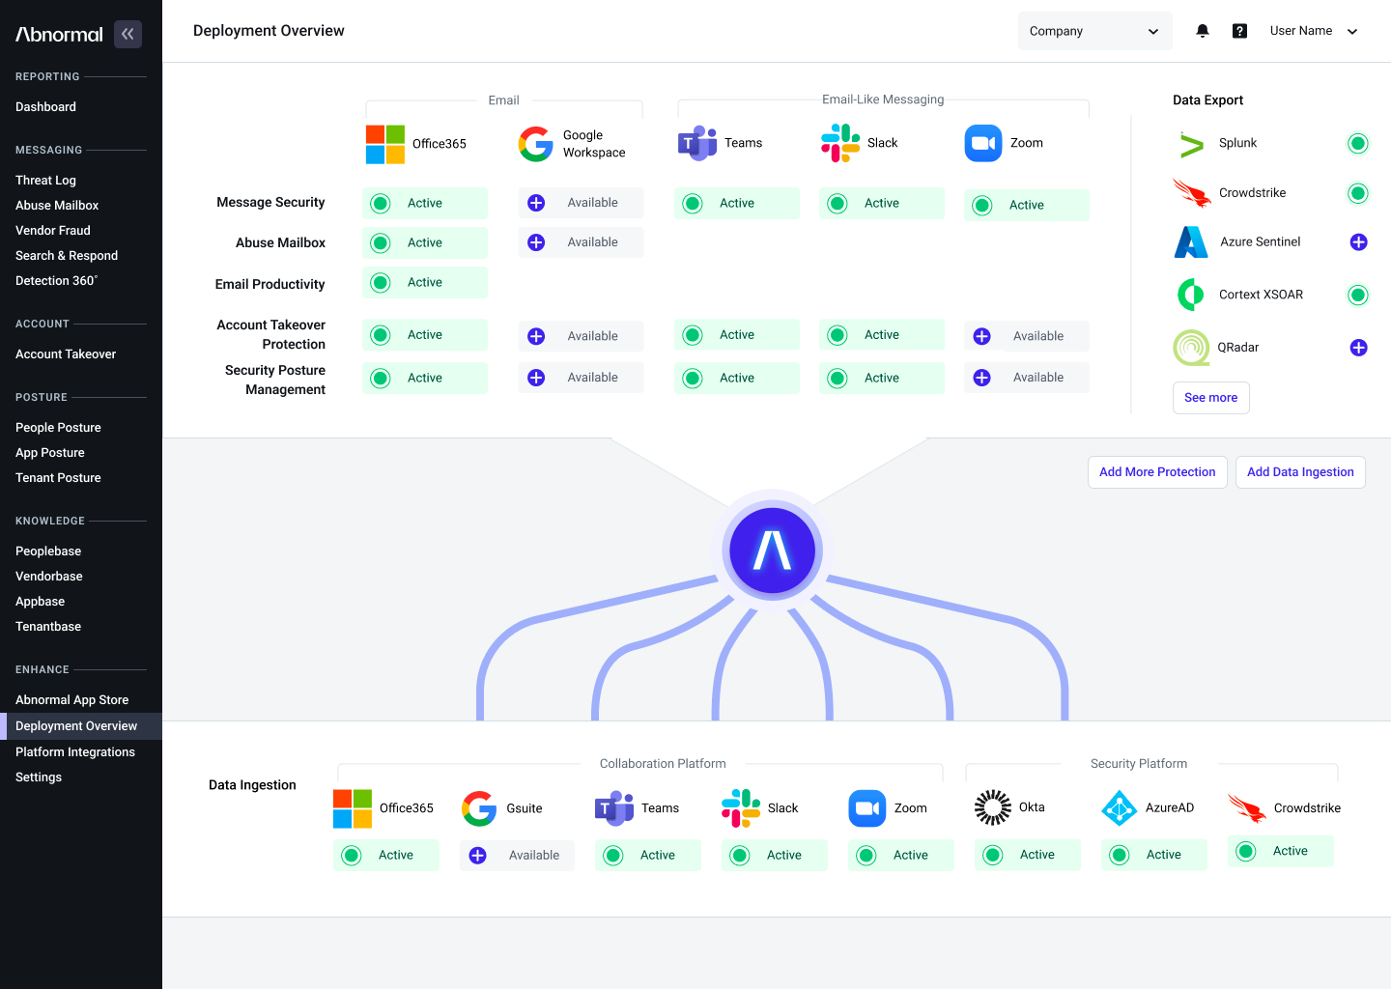Viewport: 1391px width, 989px height.
Task: Go to Threat Log in sidebar
Action: click(45, 181)
